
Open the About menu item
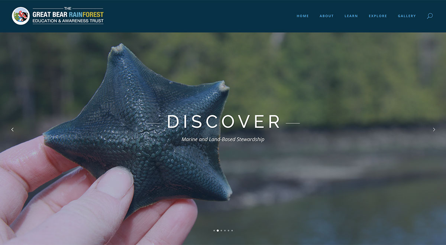327,16
